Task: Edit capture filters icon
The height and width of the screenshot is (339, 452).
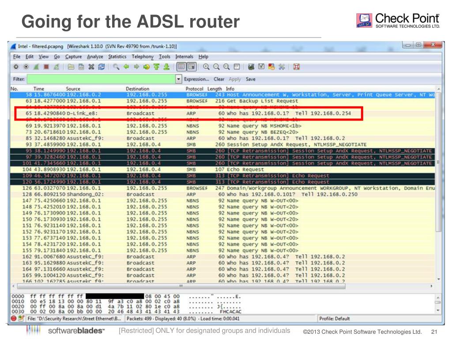Action: pos(251,67)
